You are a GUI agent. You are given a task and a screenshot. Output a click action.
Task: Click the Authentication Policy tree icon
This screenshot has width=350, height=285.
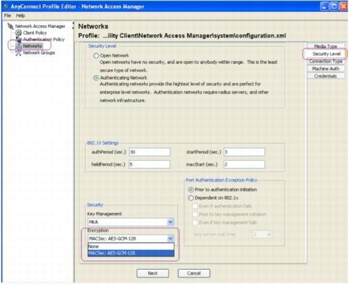pos(18,40)
